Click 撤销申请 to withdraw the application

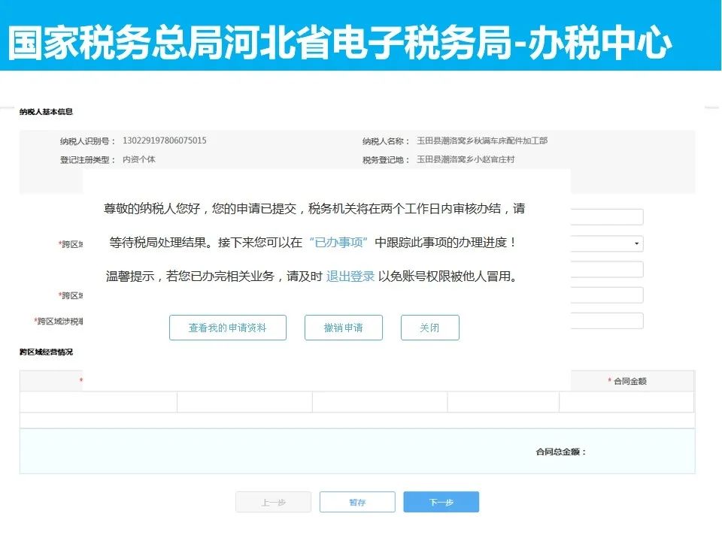pos(344,328)
